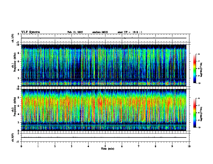Click the ch.2 spectrogram "2" kHz tick label
This screenshot has height=164, width=213.
[19, 122]
